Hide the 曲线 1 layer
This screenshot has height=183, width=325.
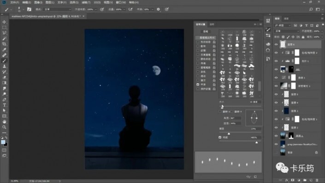click(276, 78)
